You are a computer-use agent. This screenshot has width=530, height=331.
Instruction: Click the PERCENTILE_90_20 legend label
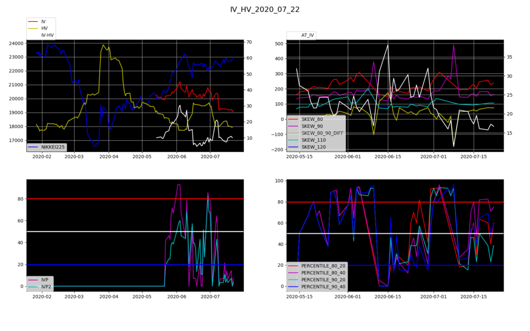pyautogui.click(x=324, y=279)
